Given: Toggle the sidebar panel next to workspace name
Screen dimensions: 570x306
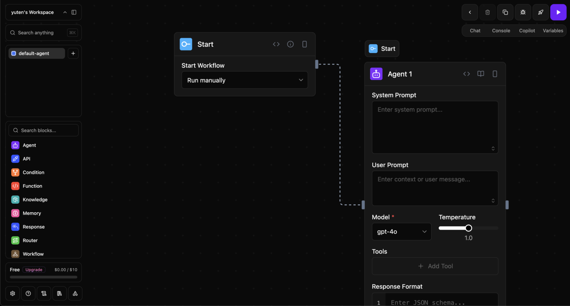Looking at the screenshot, I should coord(74,12).
